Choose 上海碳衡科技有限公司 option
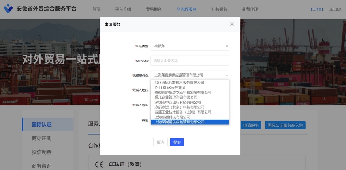Screen dimensions: 346x170 [190, 117]
